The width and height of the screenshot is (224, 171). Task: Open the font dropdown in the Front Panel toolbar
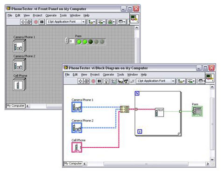click(x=66, y=22)
